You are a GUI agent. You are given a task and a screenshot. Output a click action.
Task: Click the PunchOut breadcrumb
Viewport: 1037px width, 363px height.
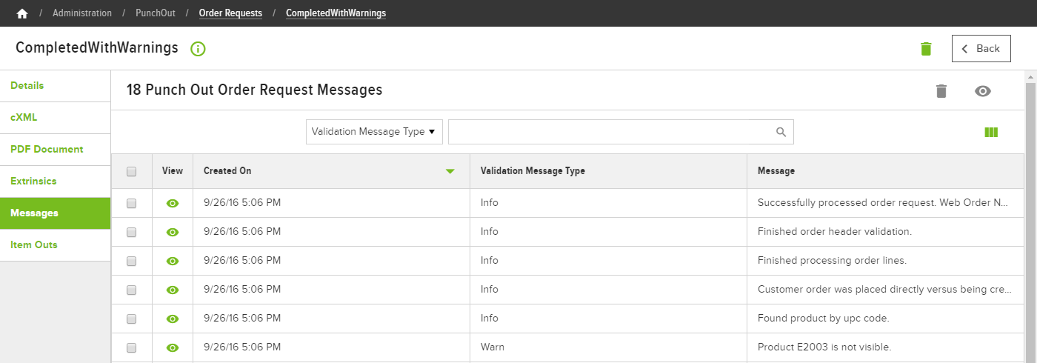(156, 13)
